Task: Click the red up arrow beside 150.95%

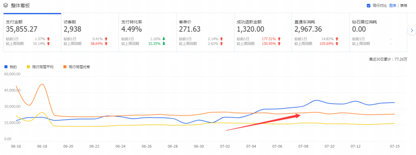Action: click(x=279, y=43)
